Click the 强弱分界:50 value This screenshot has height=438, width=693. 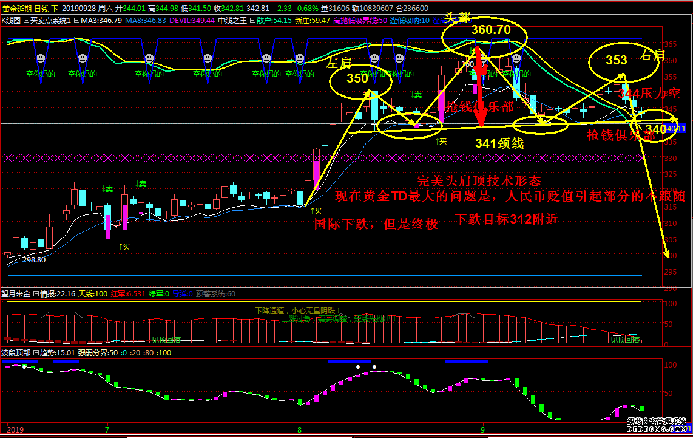pyautogui.click(x=98, y=352)
